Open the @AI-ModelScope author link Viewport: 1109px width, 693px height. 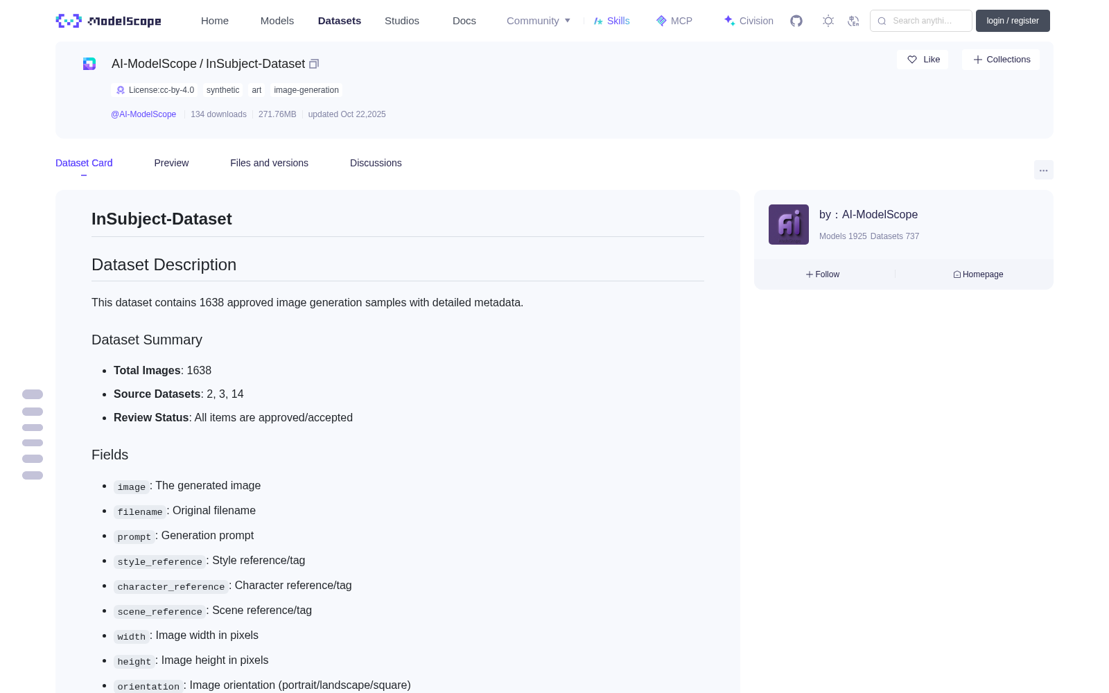coord(143,114)
